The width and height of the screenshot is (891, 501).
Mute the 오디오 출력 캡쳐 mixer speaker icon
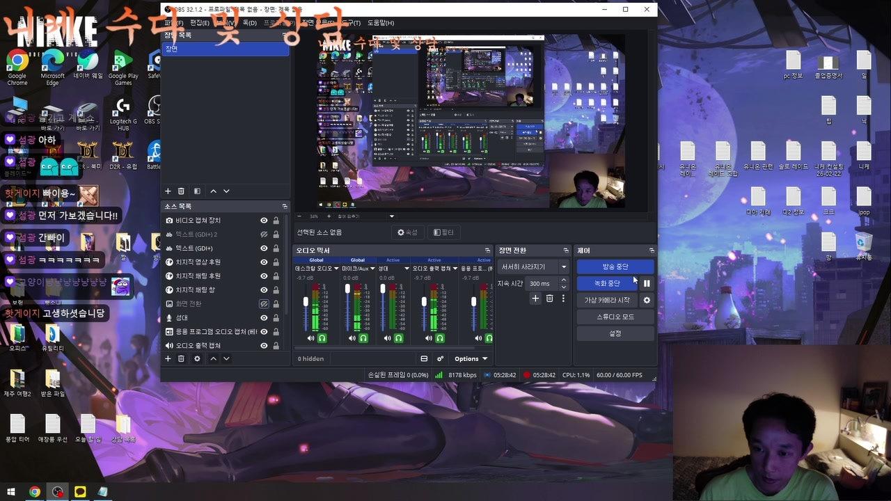tap(428, 338)
